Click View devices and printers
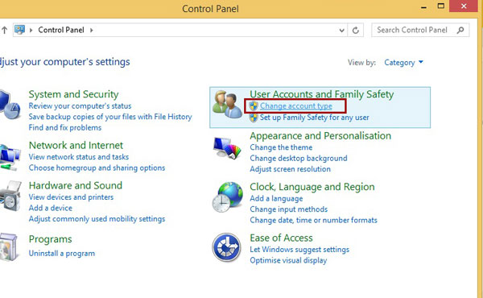Image resolution: width=483 pixels, height=298 pixels. 71,197
